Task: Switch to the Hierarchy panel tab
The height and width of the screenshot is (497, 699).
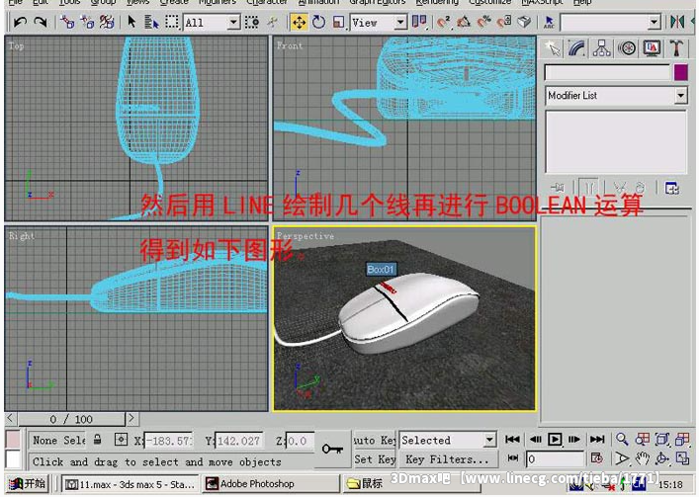Action: pyautogui.click(x=602, y=48)
